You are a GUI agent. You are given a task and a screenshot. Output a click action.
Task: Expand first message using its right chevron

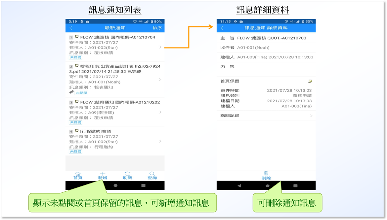pos(160,47)
